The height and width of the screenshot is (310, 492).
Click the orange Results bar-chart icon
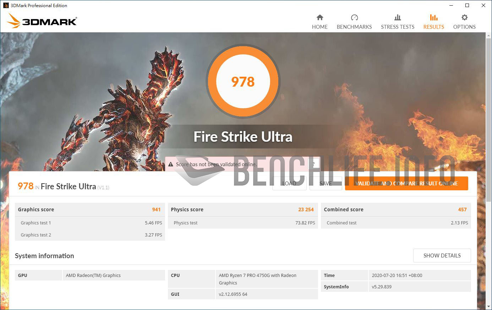pos(433,17)
